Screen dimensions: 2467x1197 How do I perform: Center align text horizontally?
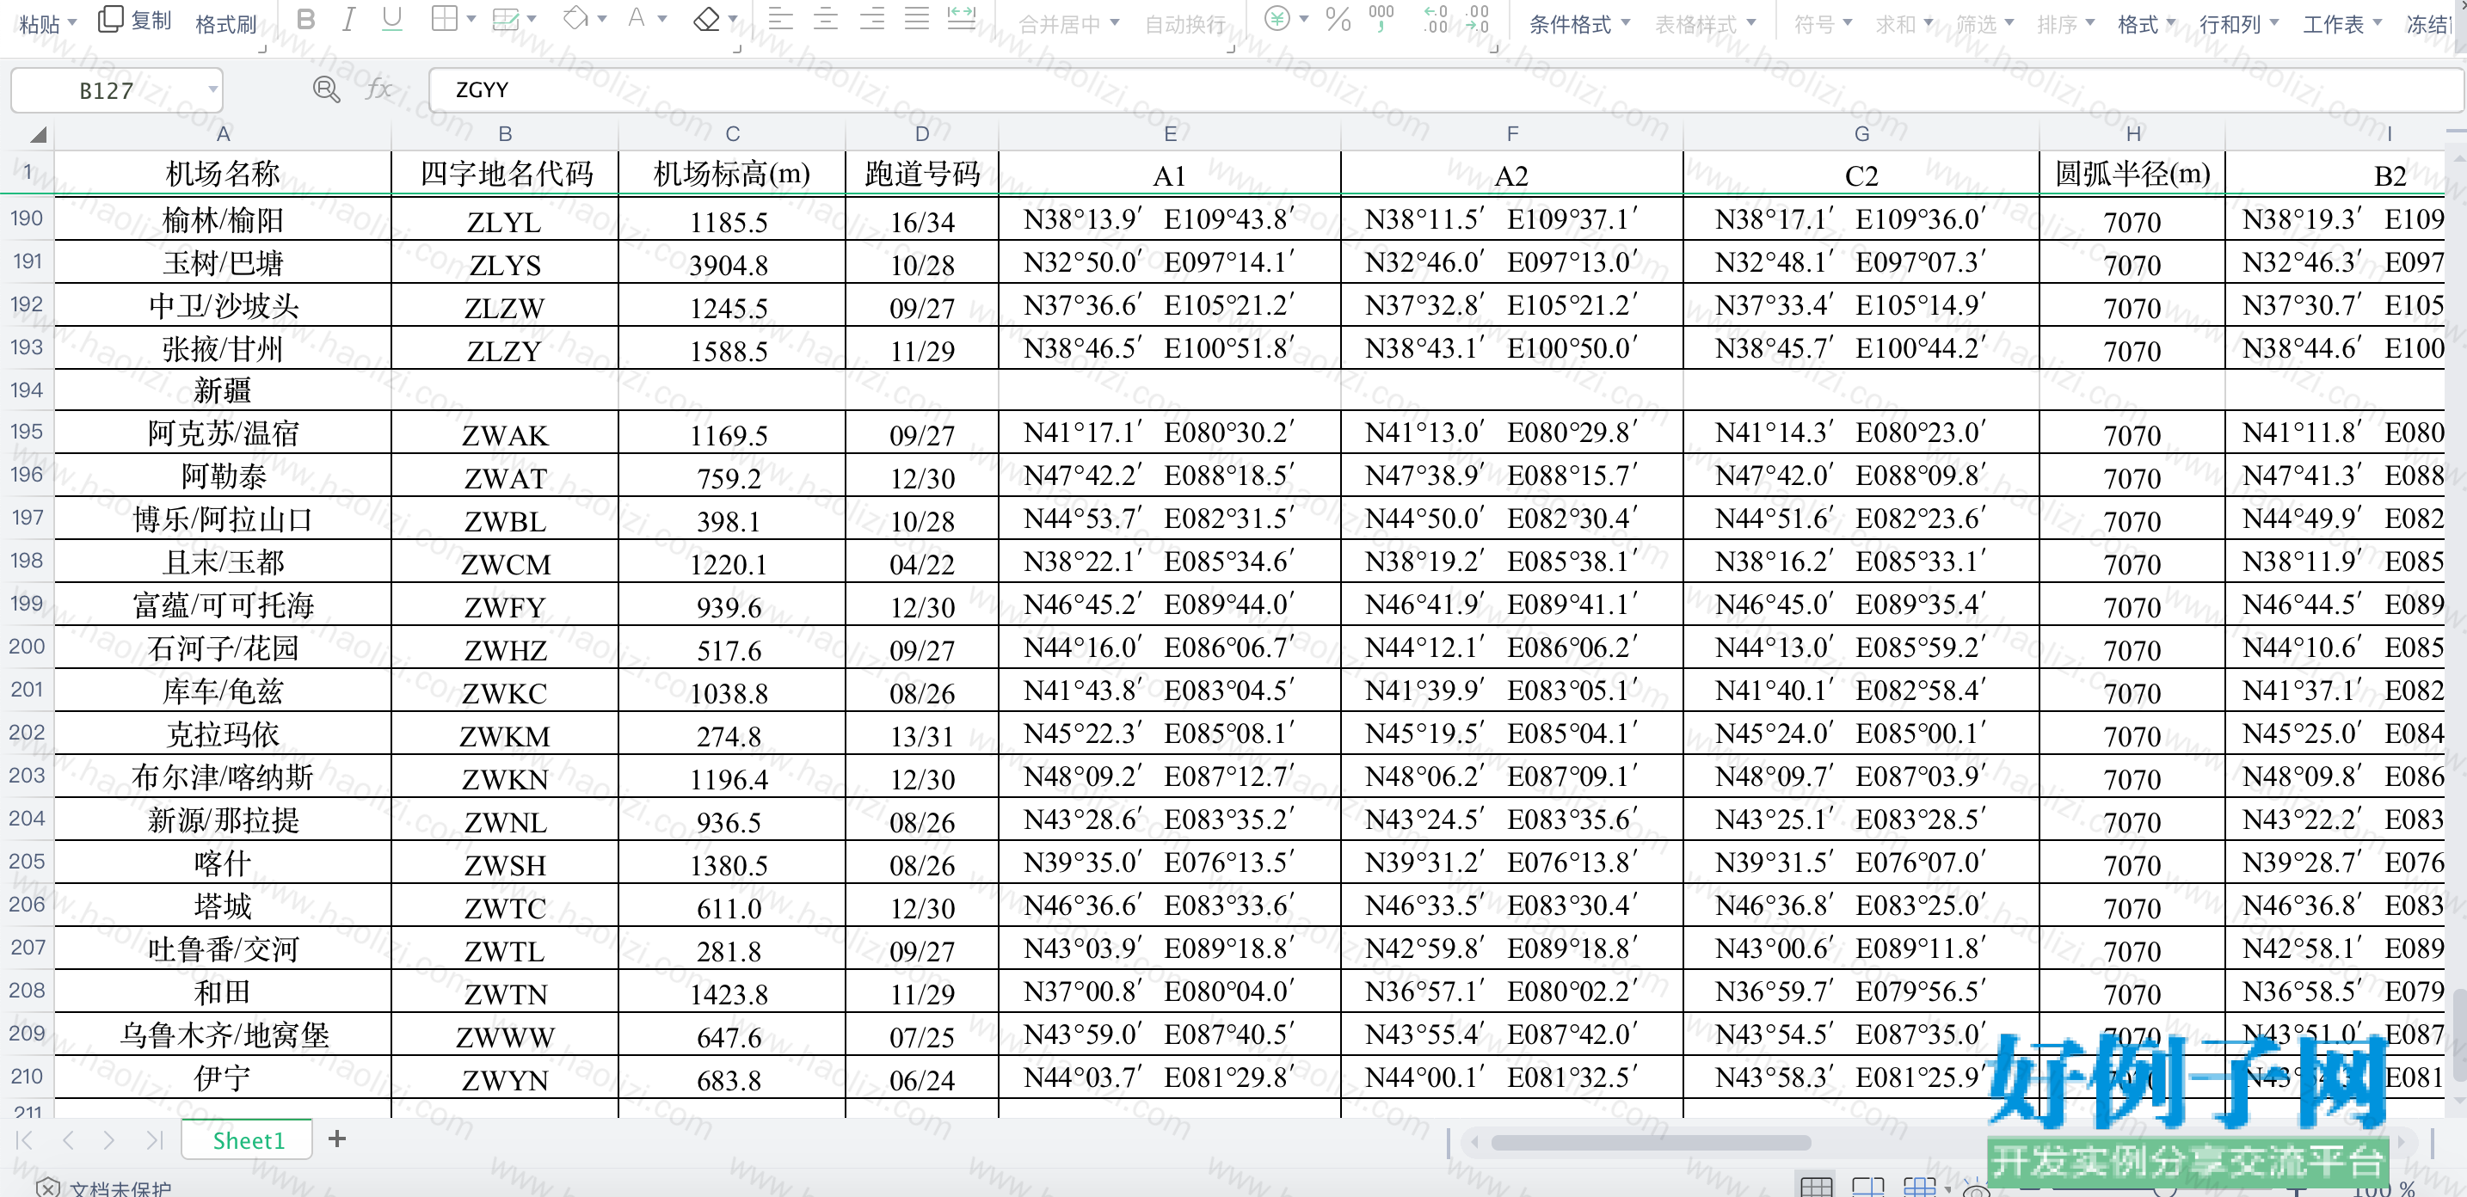tap(826, 20)
